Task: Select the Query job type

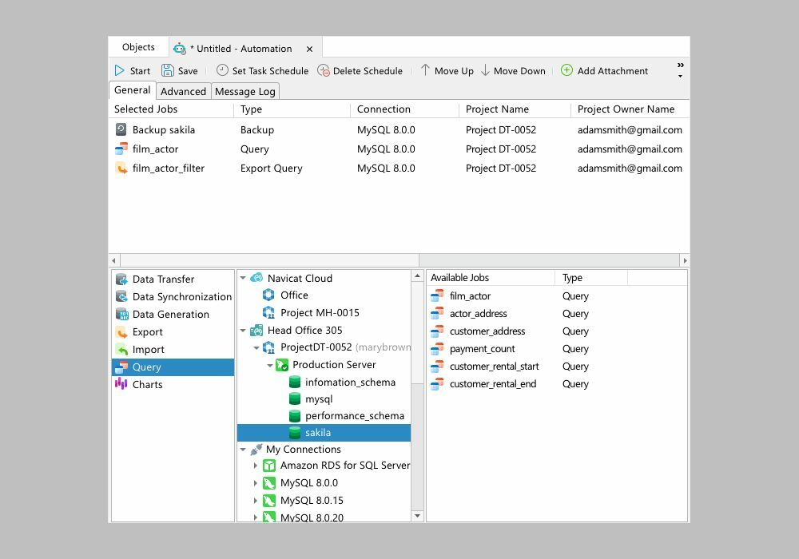Action: [x=173, y=367]
